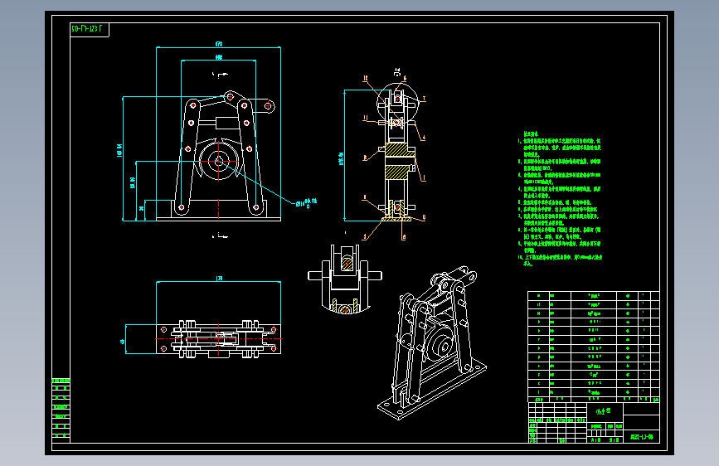This screenshot has height=466, width=719.
Task: Select the diameter dimension with tolerance on the leader
Action: [x=306, y=203]
